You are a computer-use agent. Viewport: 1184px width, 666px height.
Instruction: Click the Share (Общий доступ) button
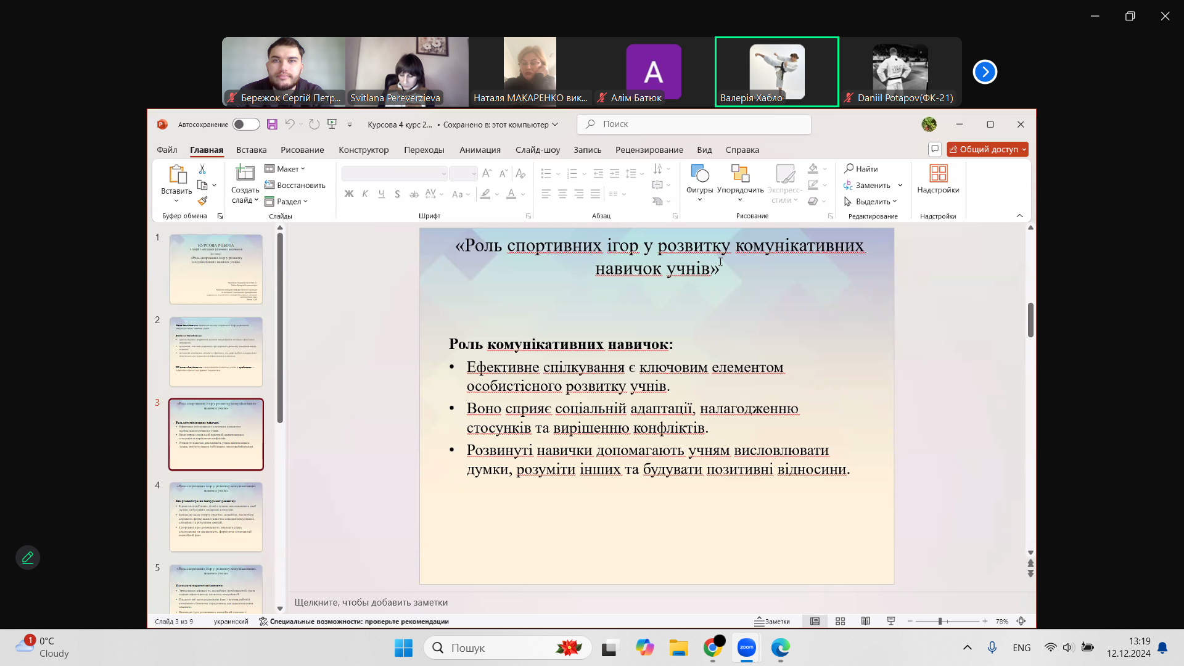coord(987,149)
